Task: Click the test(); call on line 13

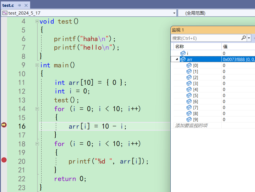Action: coord(67,100)
